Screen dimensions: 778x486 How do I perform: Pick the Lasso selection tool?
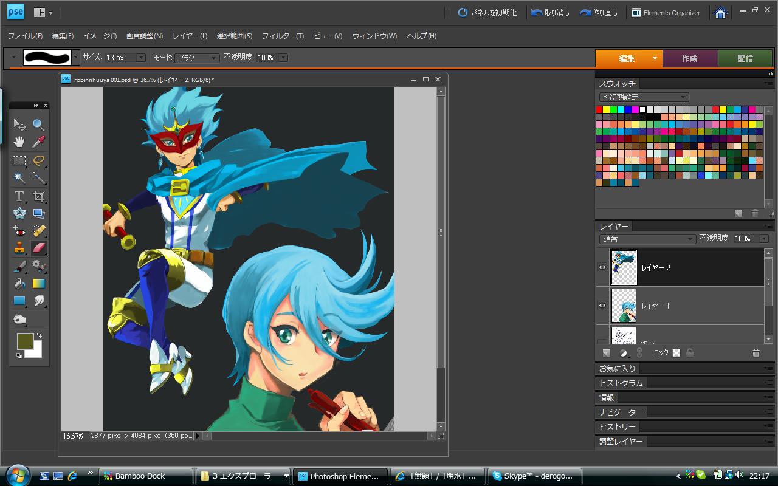[38, 160]
